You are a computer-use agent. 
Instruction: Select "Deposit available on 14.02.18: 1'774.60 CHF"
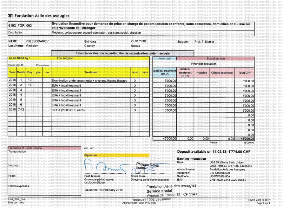tap(214, 152)
